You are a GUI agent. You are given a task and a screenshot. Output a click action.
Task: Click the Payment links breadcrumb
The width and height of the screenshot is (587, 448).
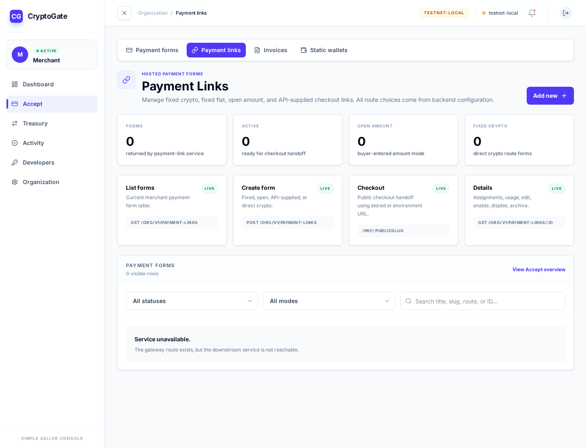click(191, 13)
